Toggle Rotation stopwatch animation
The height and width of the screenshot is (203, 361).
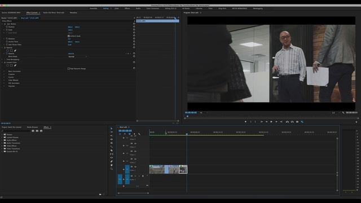[7, 39]
